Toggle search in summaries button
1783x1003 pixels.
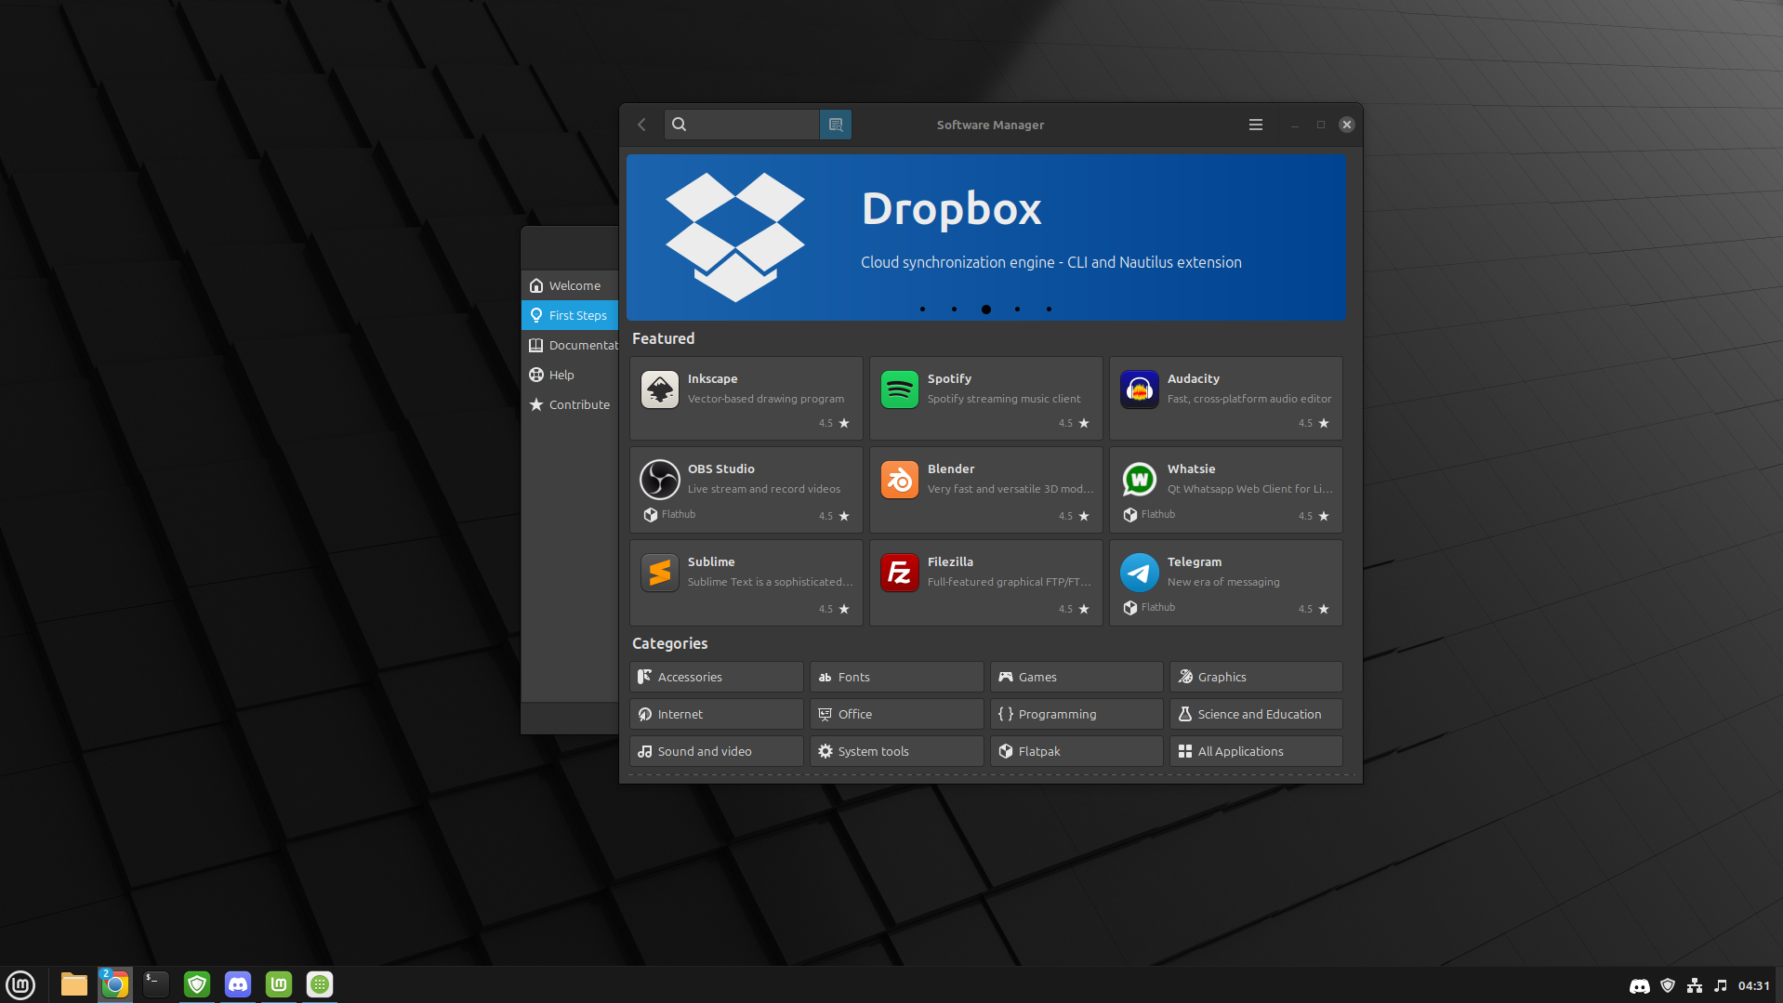click(836, 125)
